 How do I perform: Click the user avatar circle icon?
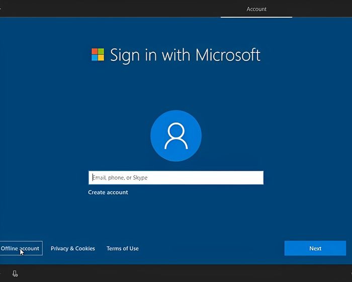(x=176, y=135)
